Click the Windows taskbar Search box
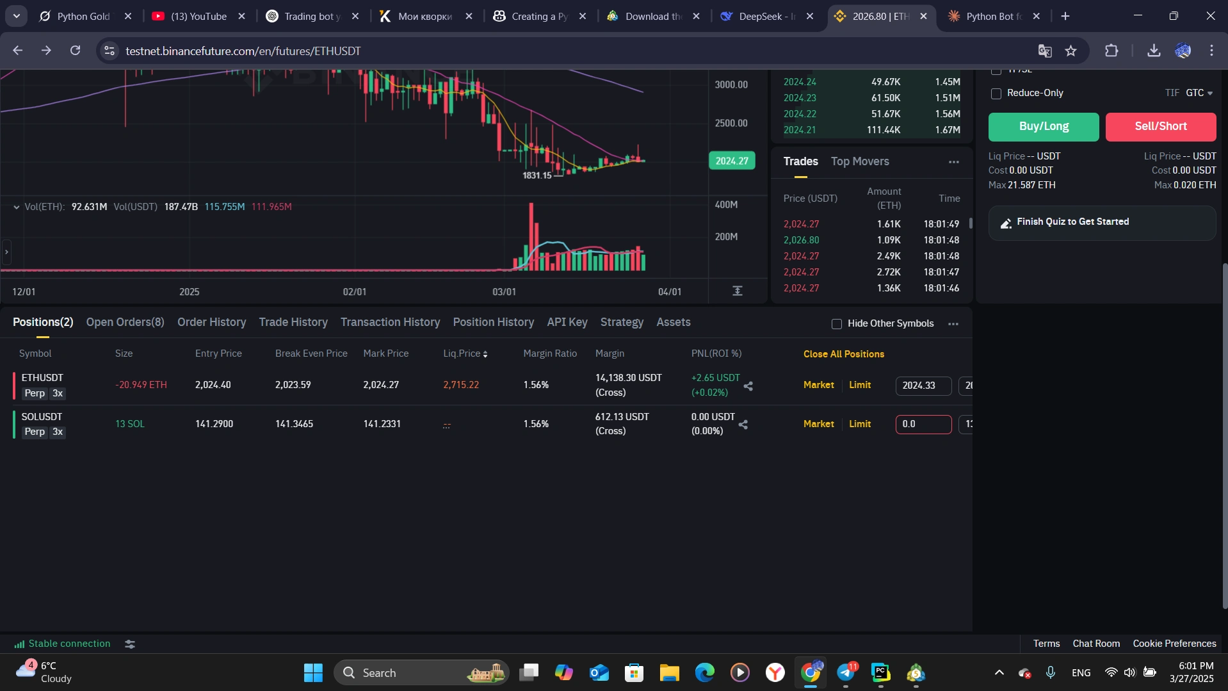 pos(421,672)
